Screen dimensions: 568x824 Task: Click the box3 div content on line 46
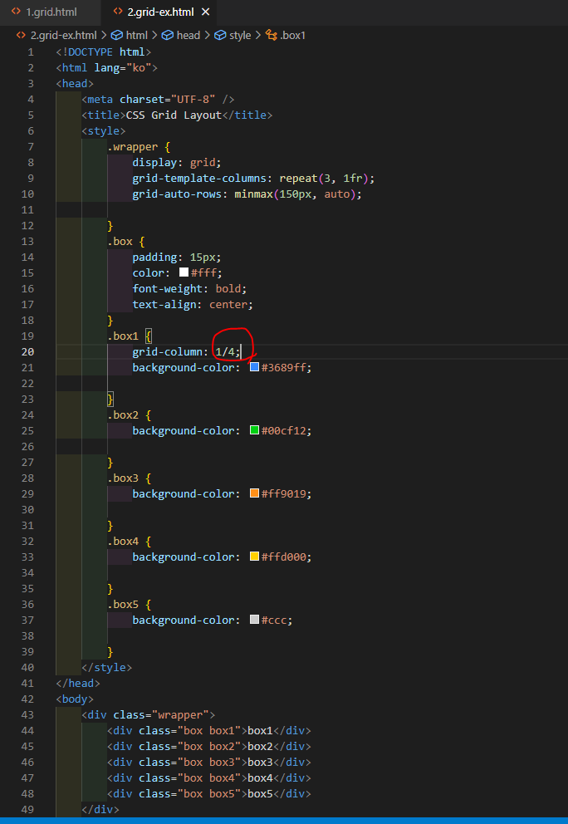260,762
